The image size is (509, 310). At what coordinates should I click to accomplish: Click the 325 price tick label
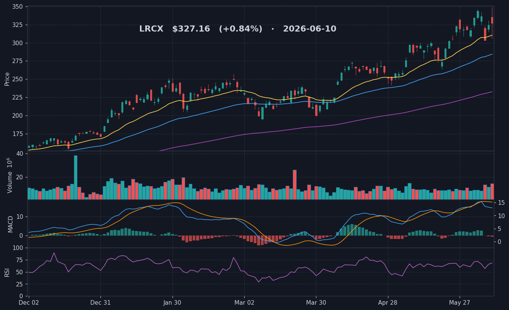(x=17, y=25)
